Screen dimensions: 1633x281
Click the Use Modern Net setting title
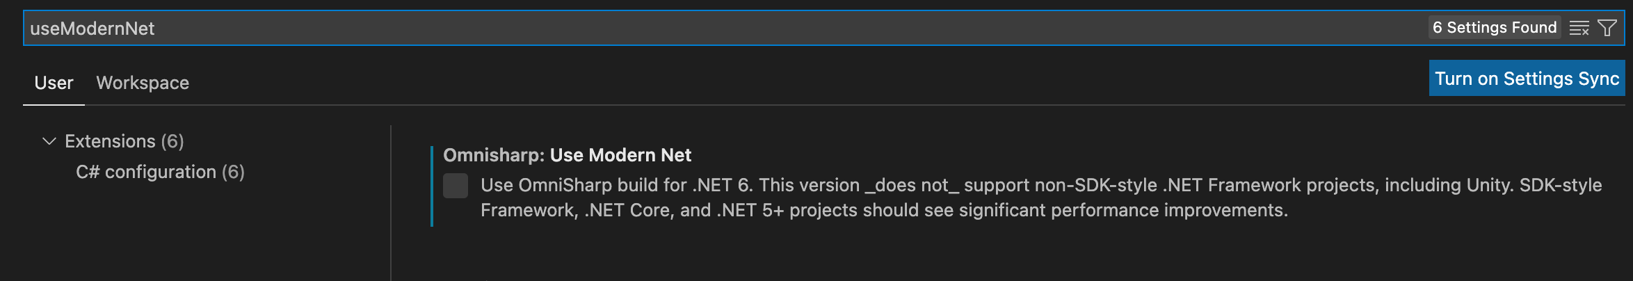point(620,155)
